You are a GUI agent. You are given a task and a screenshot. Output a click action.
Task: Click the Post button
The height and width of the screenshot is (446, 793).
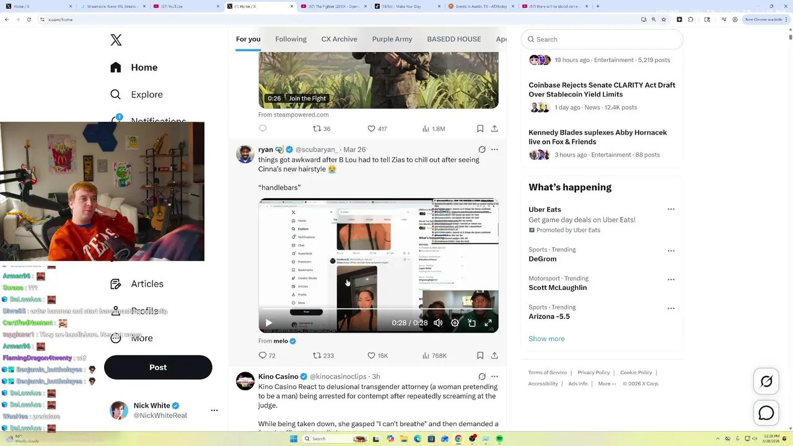158,367
